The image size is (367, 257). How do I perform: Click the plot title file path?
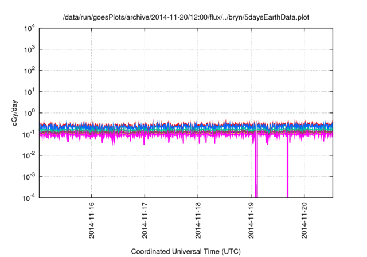(x=186, y=17)
